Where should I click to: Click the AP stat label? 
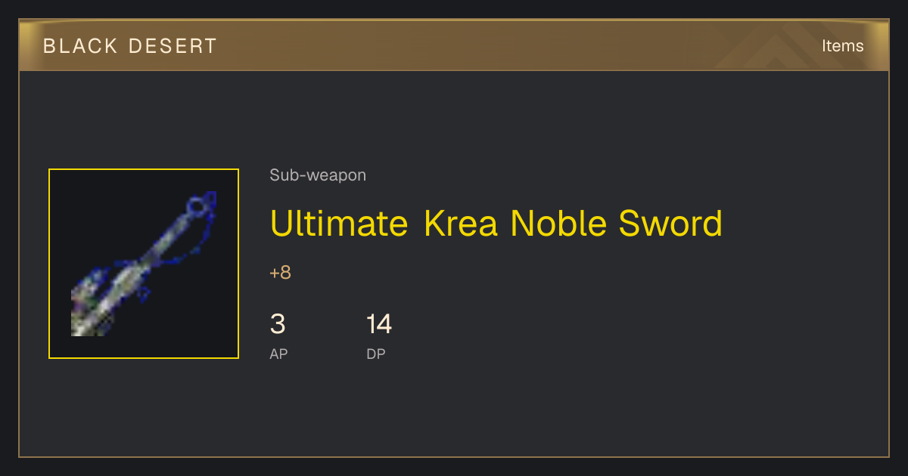tap(278, 354)
